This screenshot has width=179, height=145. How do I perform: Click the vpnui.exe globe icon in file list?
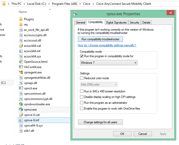(x=21, y=109)
